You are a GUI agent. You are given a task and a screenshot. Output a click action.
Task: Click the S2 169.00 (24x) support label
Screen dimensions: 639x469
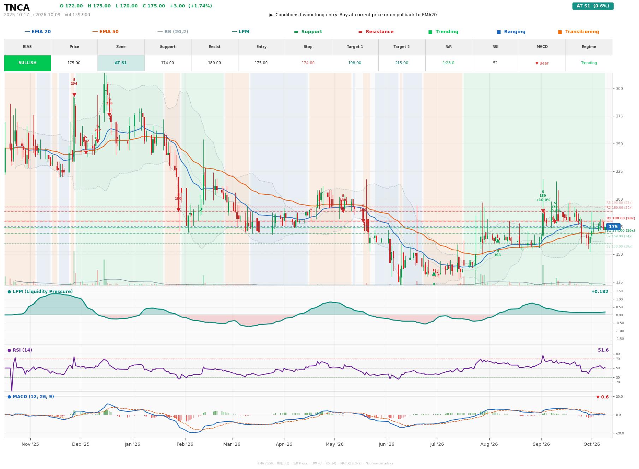click(620, 236)
